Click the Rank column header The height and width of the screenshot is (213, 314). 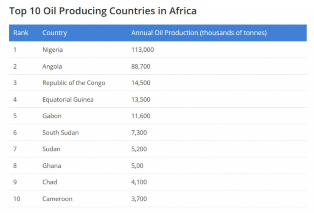pyautogui.click(x=21, y=33)
